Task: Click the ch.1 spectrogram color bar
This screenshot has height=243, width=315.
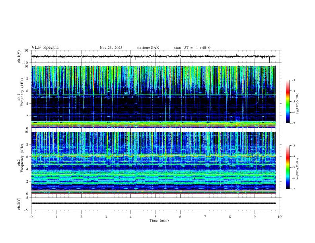Action: pyautogui.click(x=288, y=102)
